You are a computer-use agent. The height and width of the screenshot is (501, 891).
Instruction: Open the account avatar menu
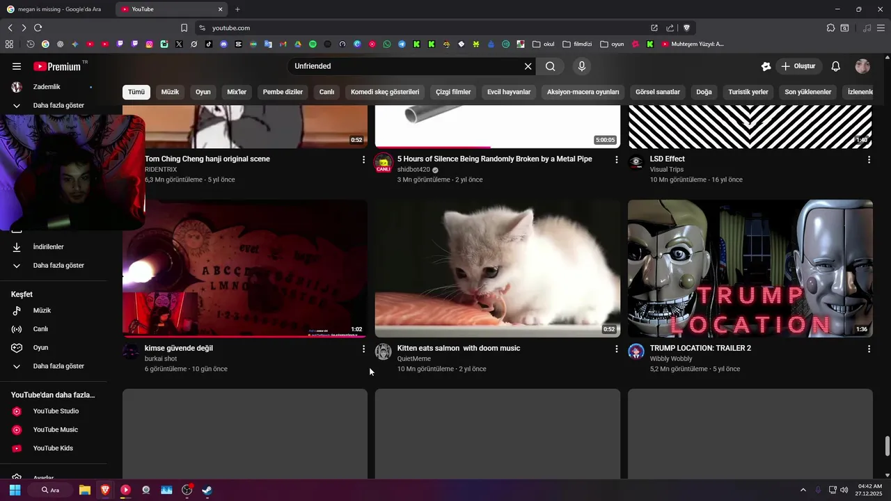tap(862, 66)
